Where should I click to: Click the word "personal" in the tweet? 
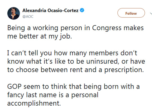(x=85, y=95)
